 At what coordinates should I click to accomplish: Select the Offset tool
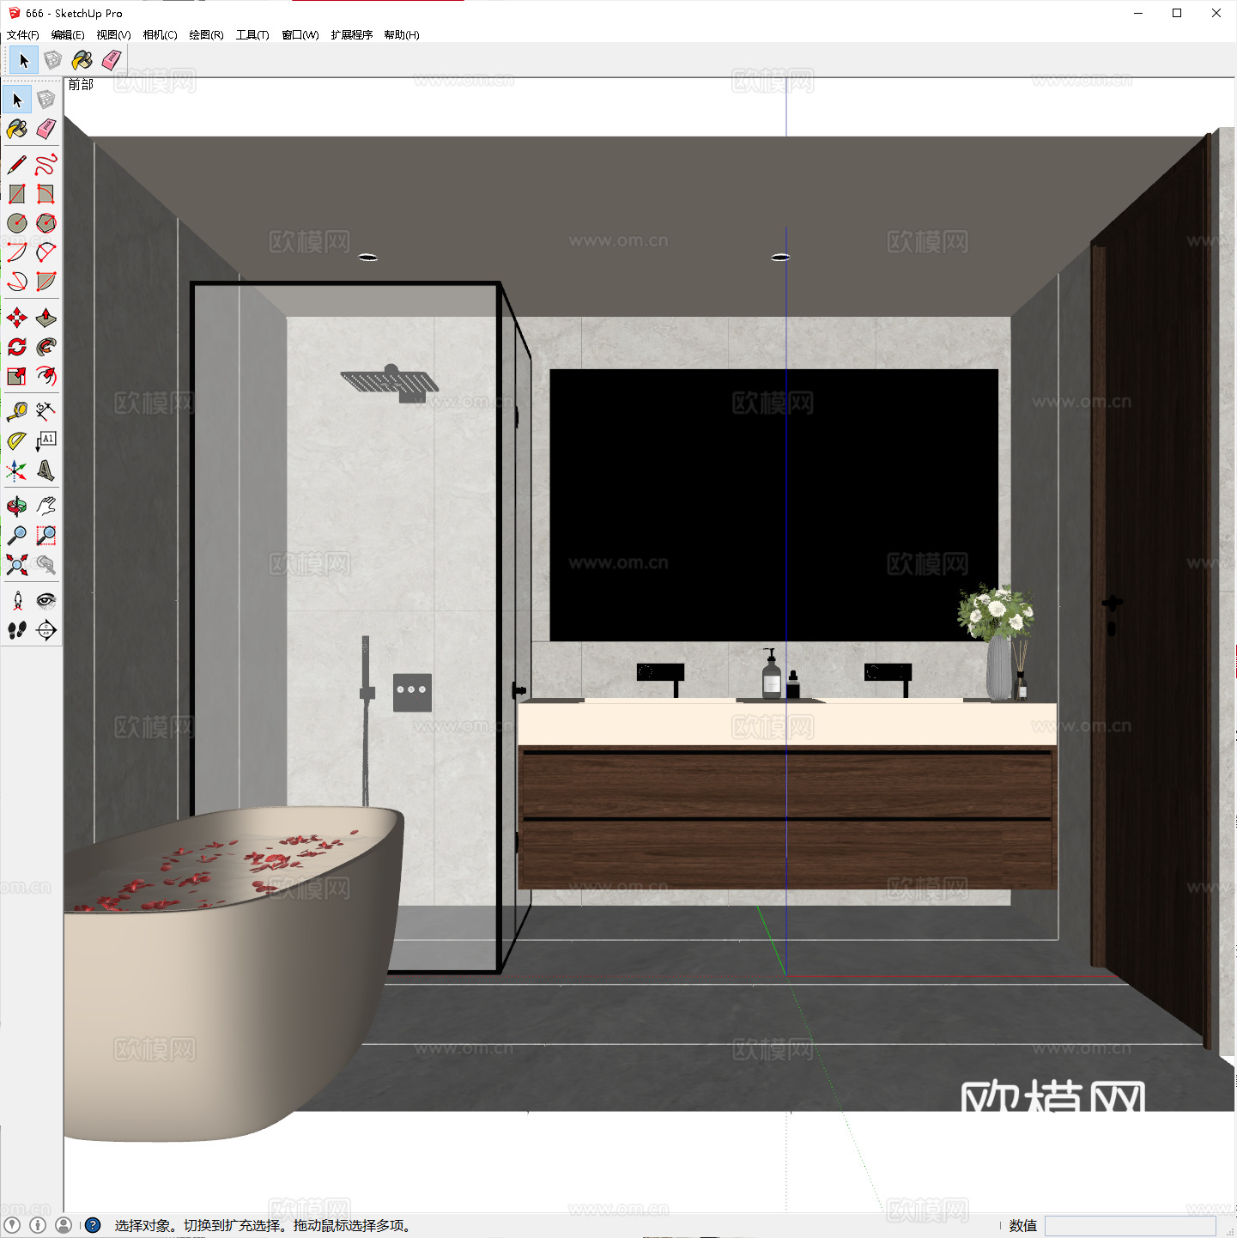pyautogui.click(x=46, y=376)
